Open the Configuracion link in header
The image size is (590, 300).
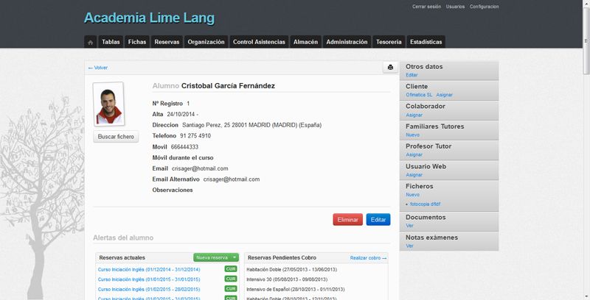(x=484, y=6)
